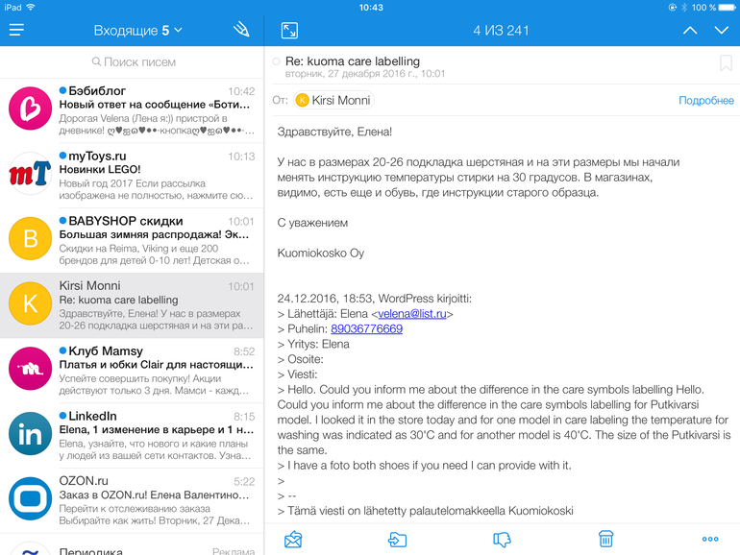Go to next message with down chevron
Image resolution: width=740 pixels, height=555 pixels.
(x=722, y=31)
